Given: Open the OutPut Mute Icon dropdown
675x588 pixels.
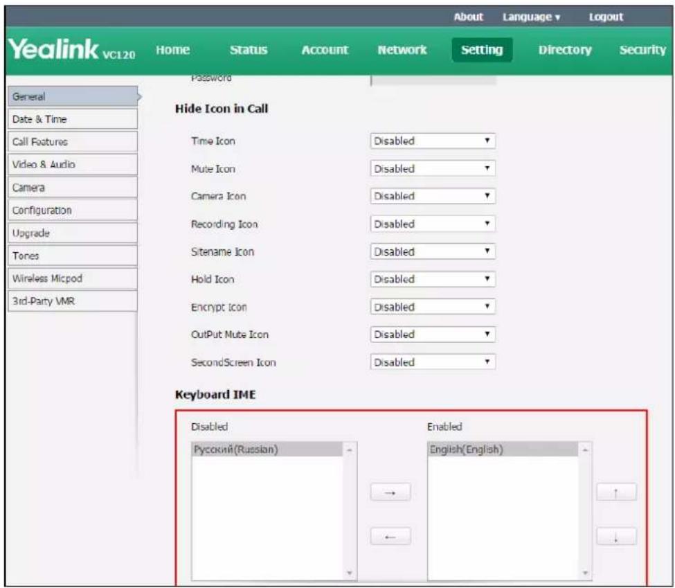Looking at the screenshot, I should coord(433,335).
